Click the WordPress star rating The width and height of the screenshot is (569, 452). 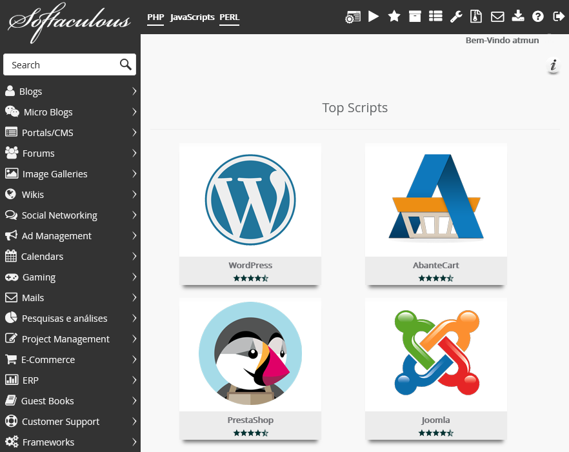pos(250,279)
